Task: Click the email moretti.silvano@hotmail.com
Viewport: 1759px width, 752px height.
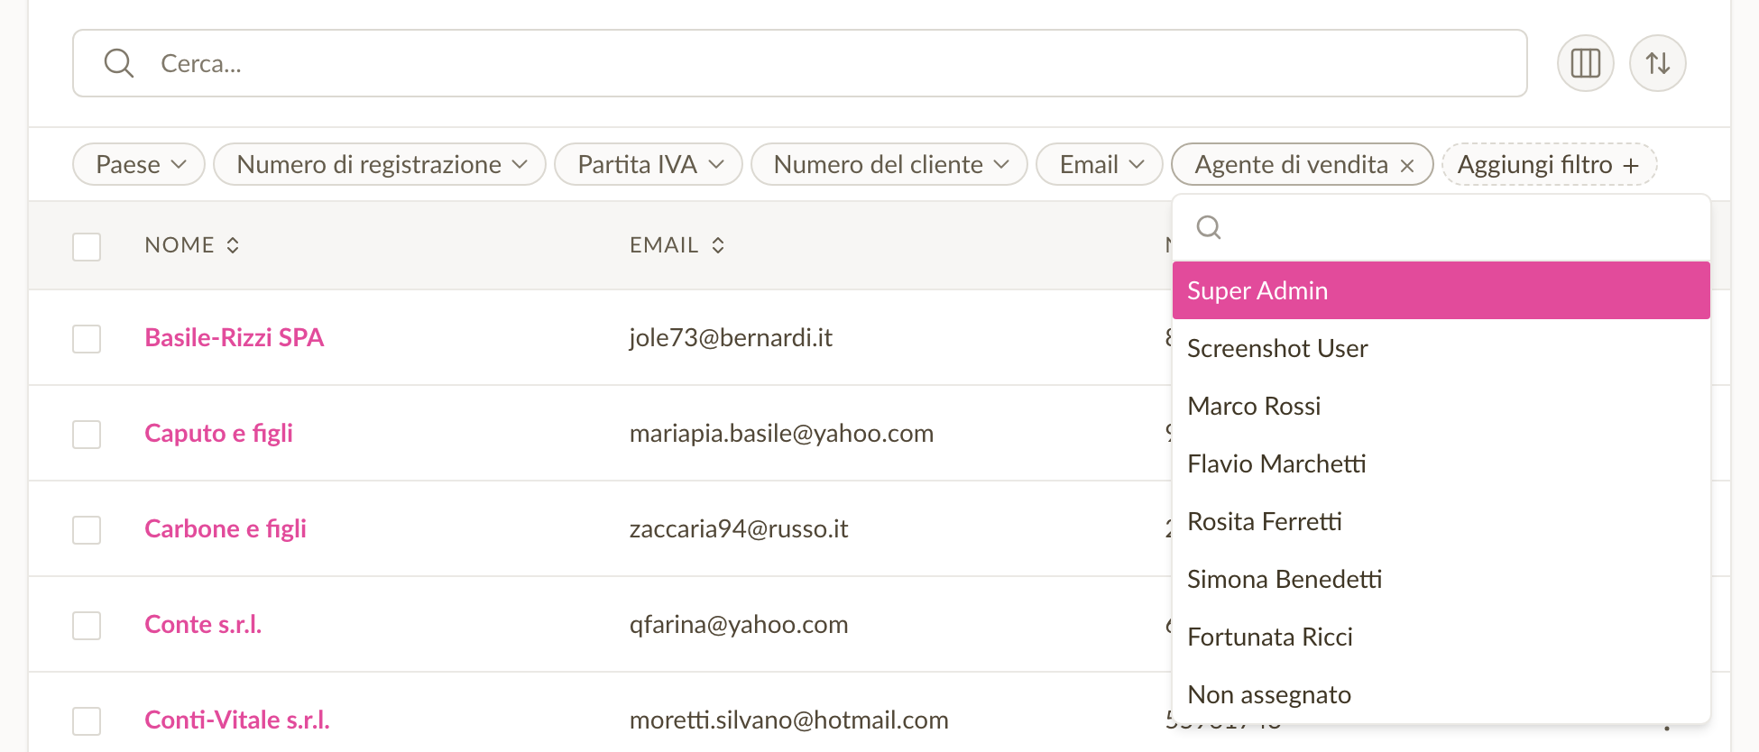Action: click(789, 720)
